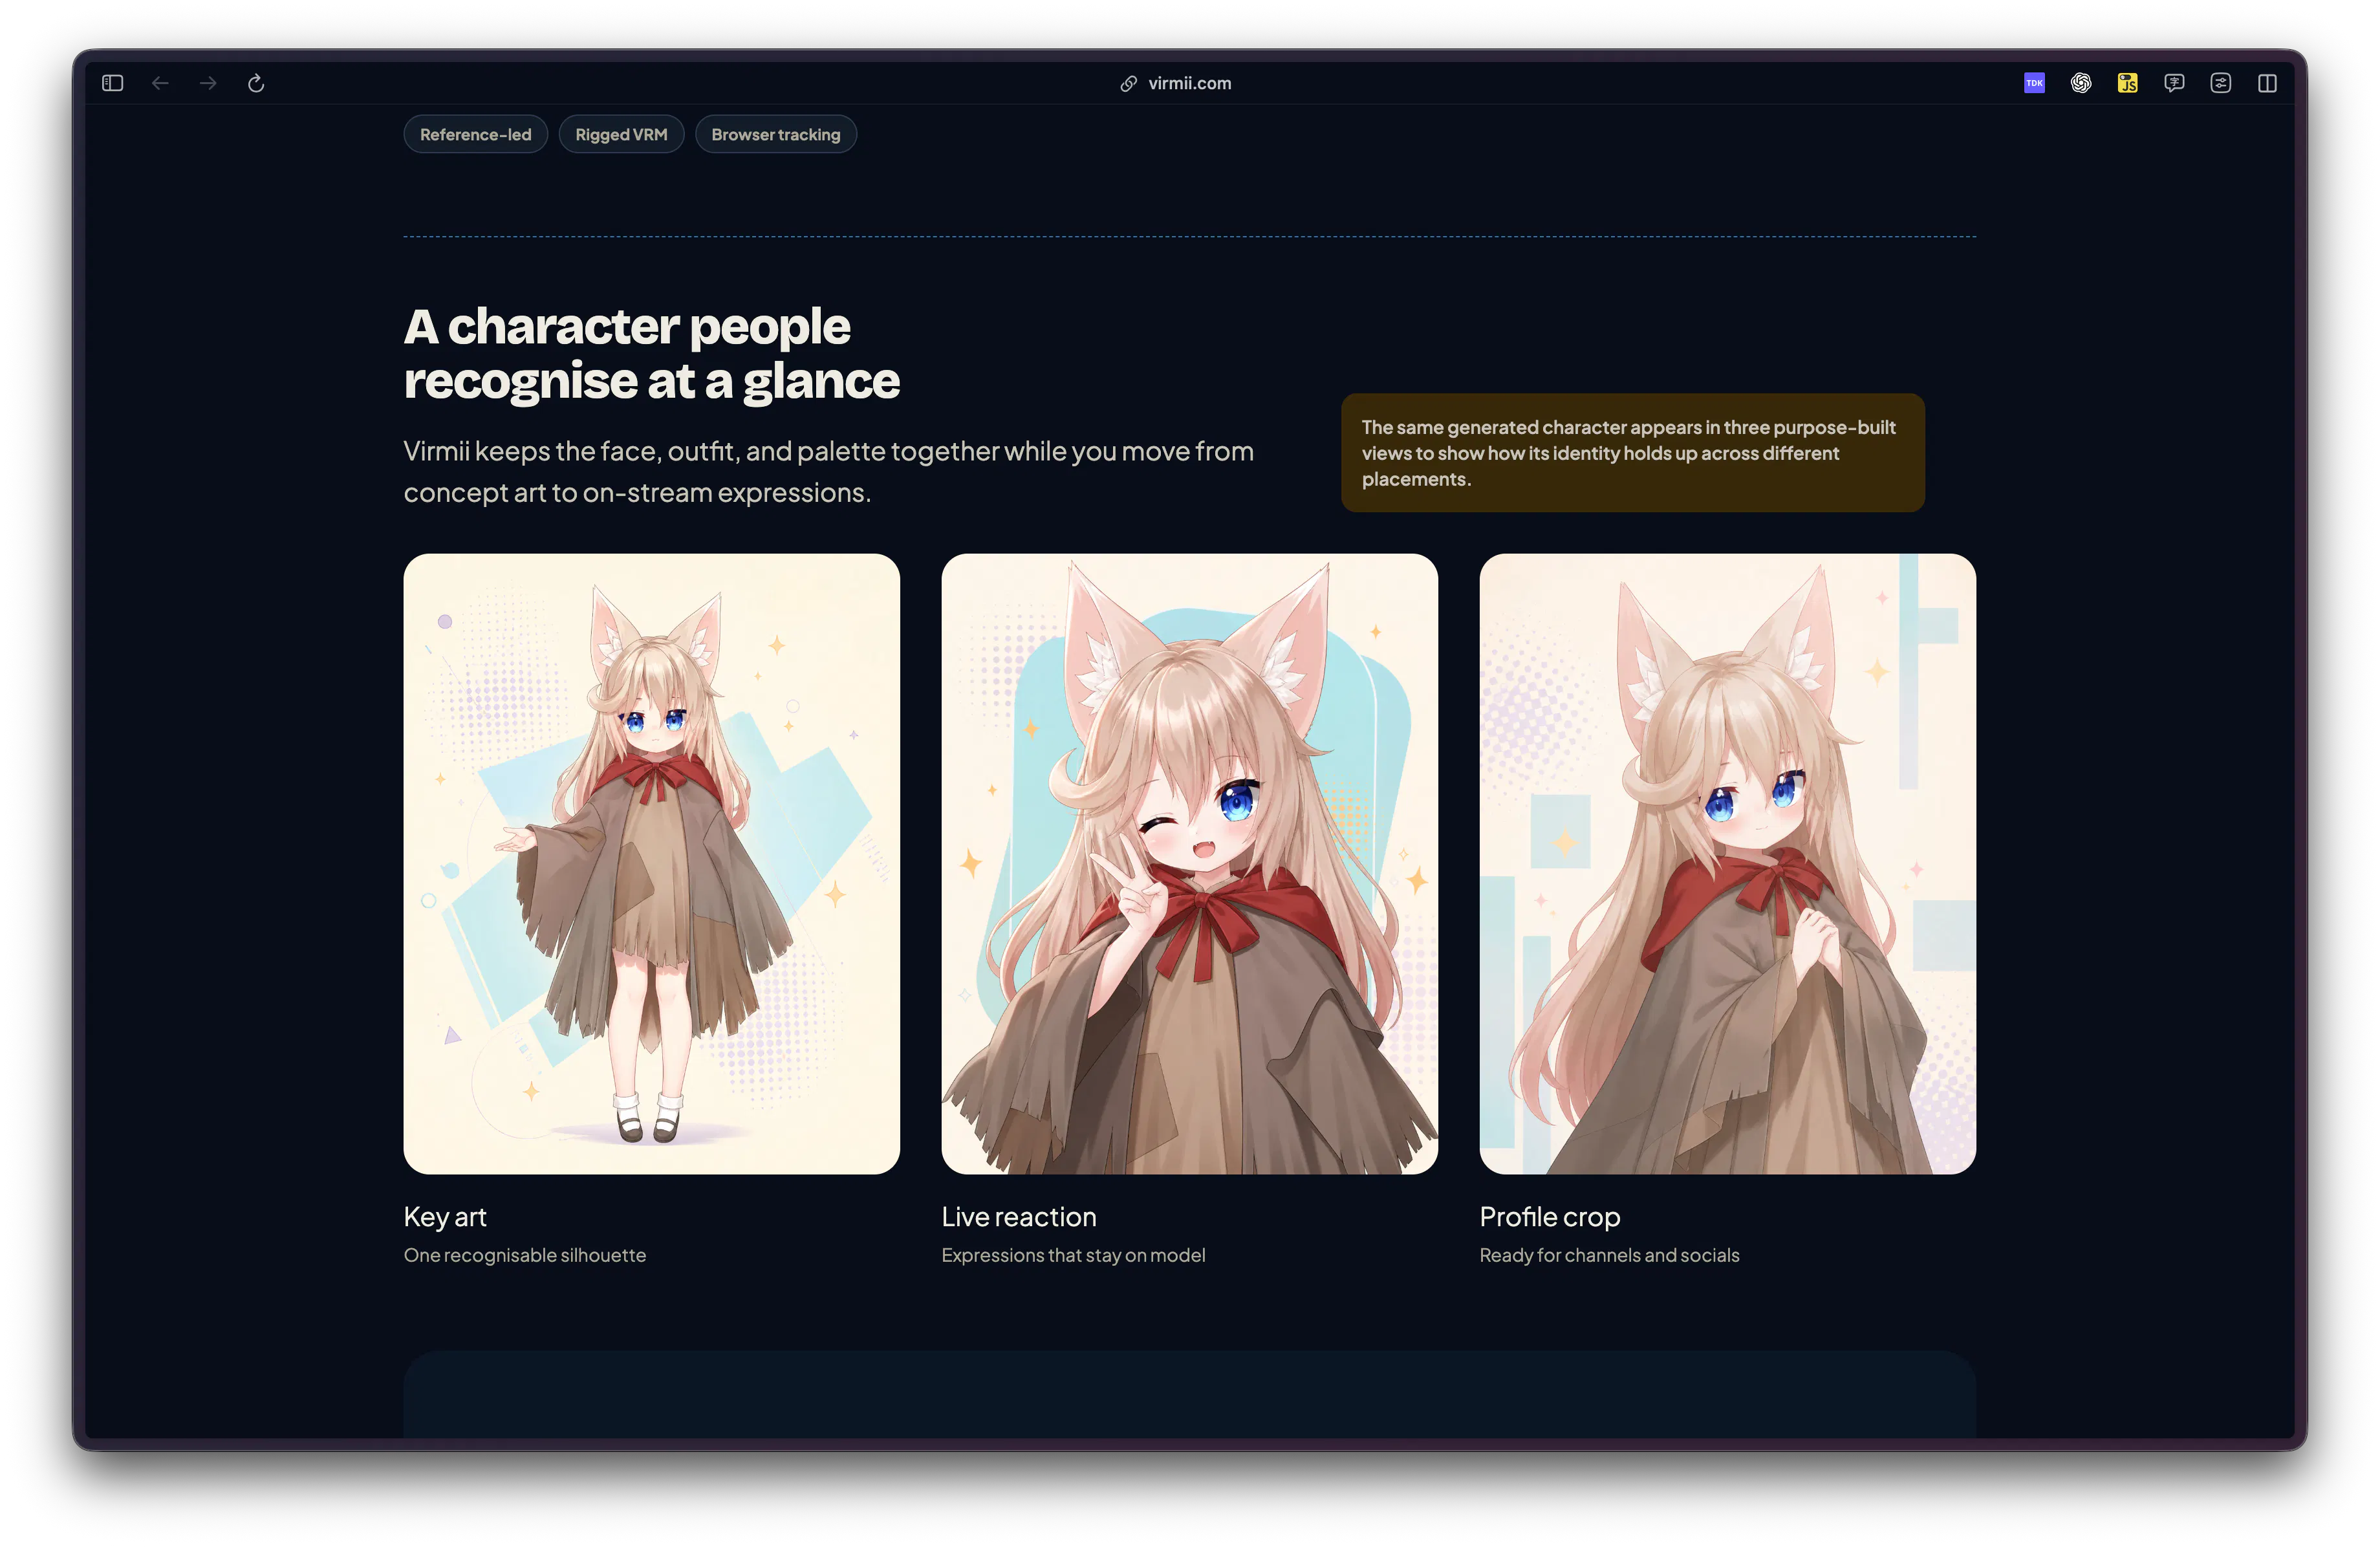
Task: Open the Key art character image
Action: point(651,864)
